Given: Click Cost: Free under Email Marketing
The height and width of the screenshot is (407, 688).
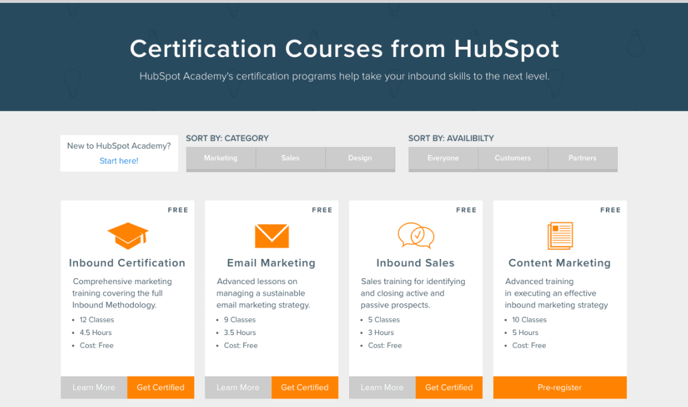Looking at the screenshot, I should (x=241, y=346).
